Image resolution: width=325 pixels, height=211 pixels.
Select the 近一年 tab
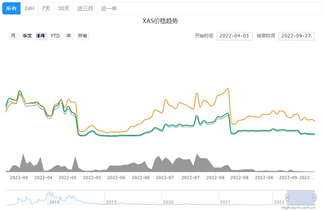pos(109,8)
